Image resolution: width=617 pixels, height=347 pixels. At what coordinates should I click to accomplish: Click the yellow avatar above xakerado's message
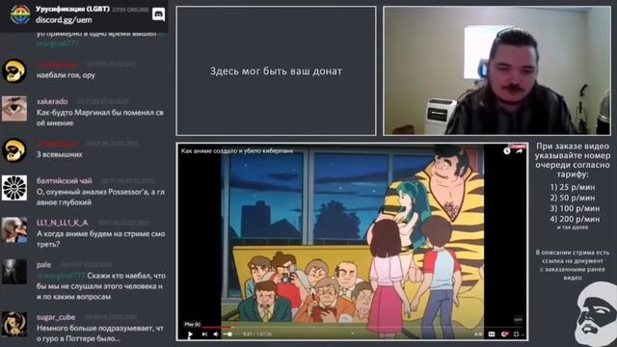14,70
